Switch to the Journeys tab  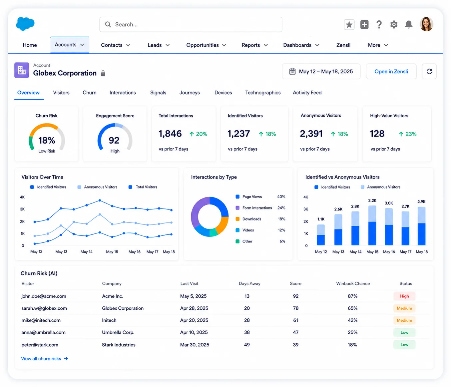[190, 93]
